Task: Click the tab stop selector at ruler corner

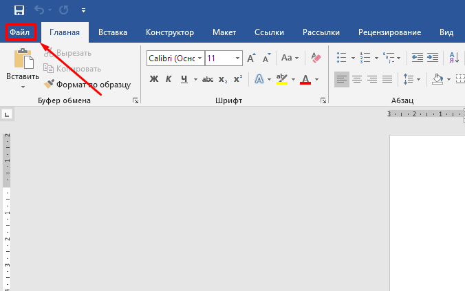Action: tap(7, 114)
